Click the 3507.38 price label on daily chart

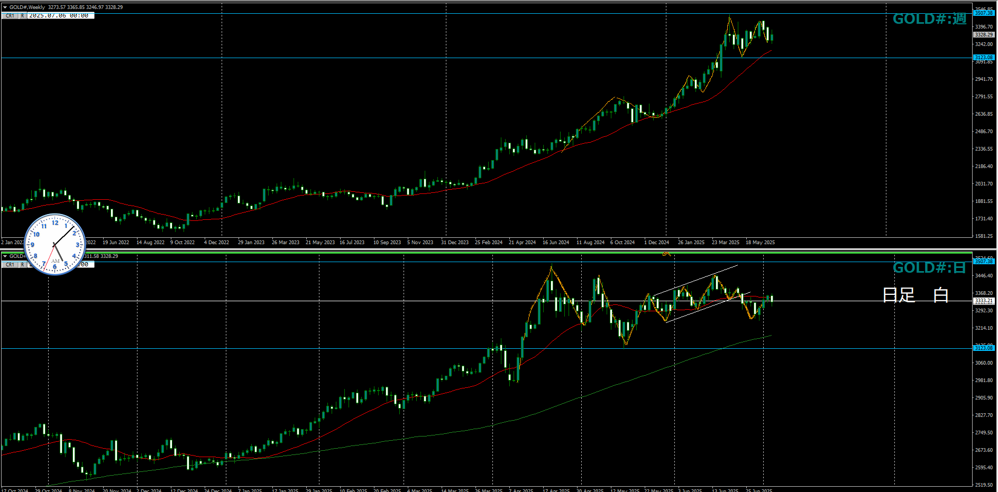tap(984, 262)
